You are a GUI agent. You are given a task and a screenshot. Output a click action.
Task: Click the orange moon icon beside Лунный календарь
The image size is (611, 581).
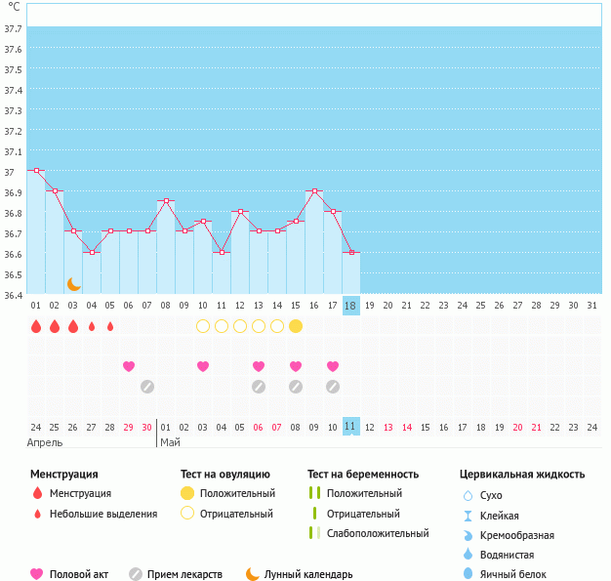click(x=253, y=574)
